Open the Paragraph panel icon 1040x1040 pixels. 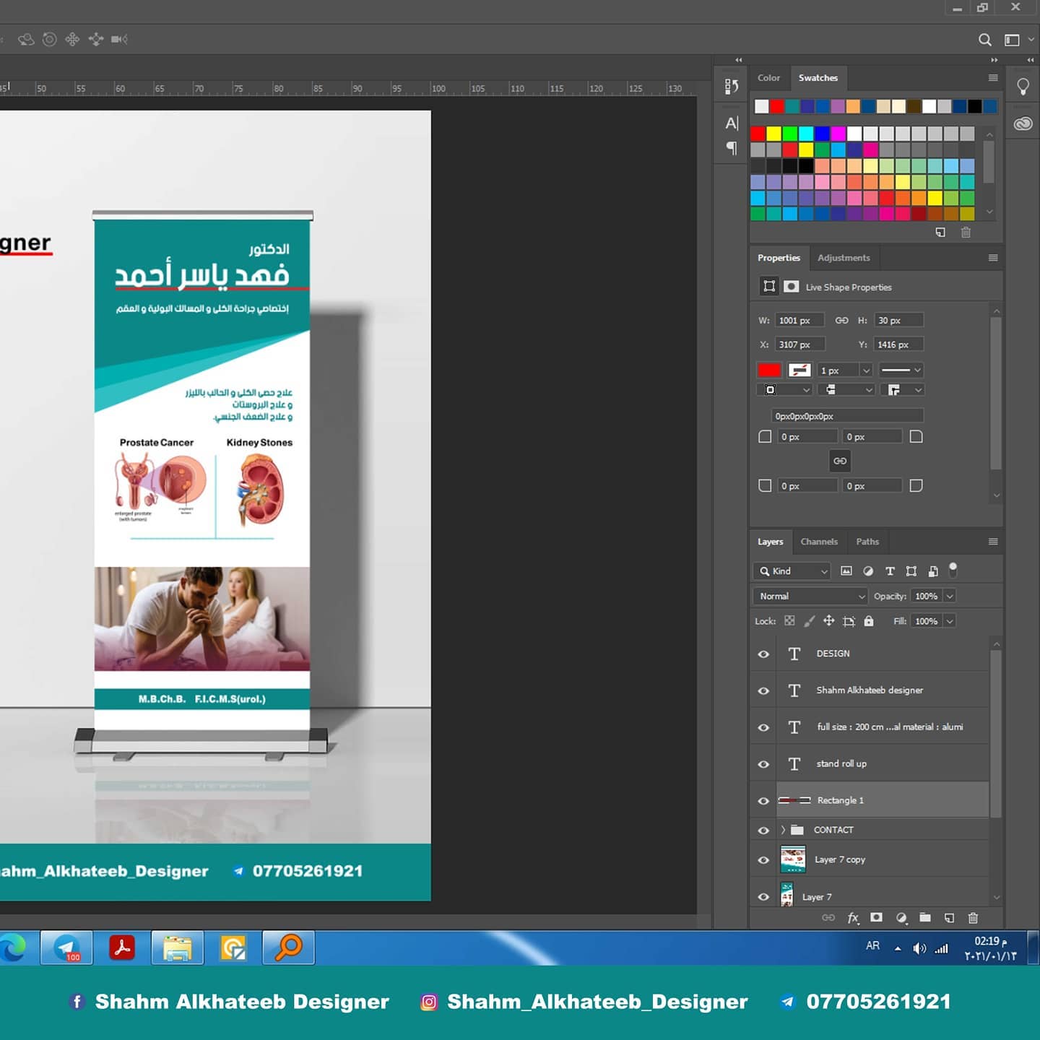coord(732,148)
